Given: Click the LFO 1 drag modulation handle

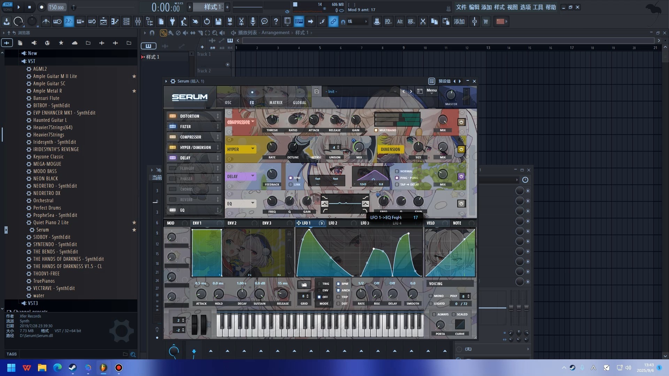Looking at the screenshot, I should [299, 223].
